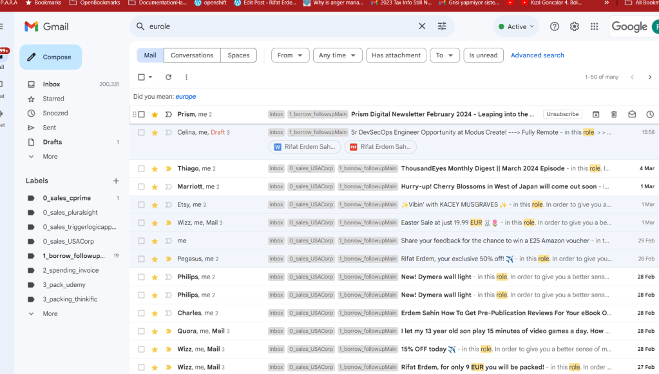The width and height of the screenshot is (659, 374).
Task: Open the From filter dropdown
Action: pos(290,55)
